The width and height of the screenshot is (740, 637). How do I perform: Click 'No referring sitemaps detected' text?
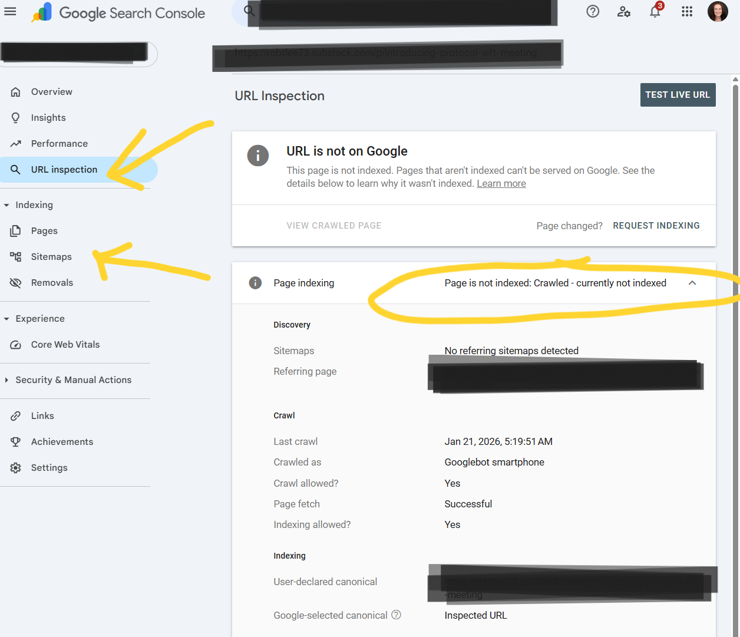point(511,351)
